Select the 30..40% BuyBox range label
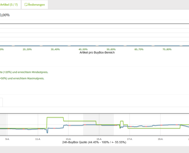189x153 pixels. pos(55,49)
